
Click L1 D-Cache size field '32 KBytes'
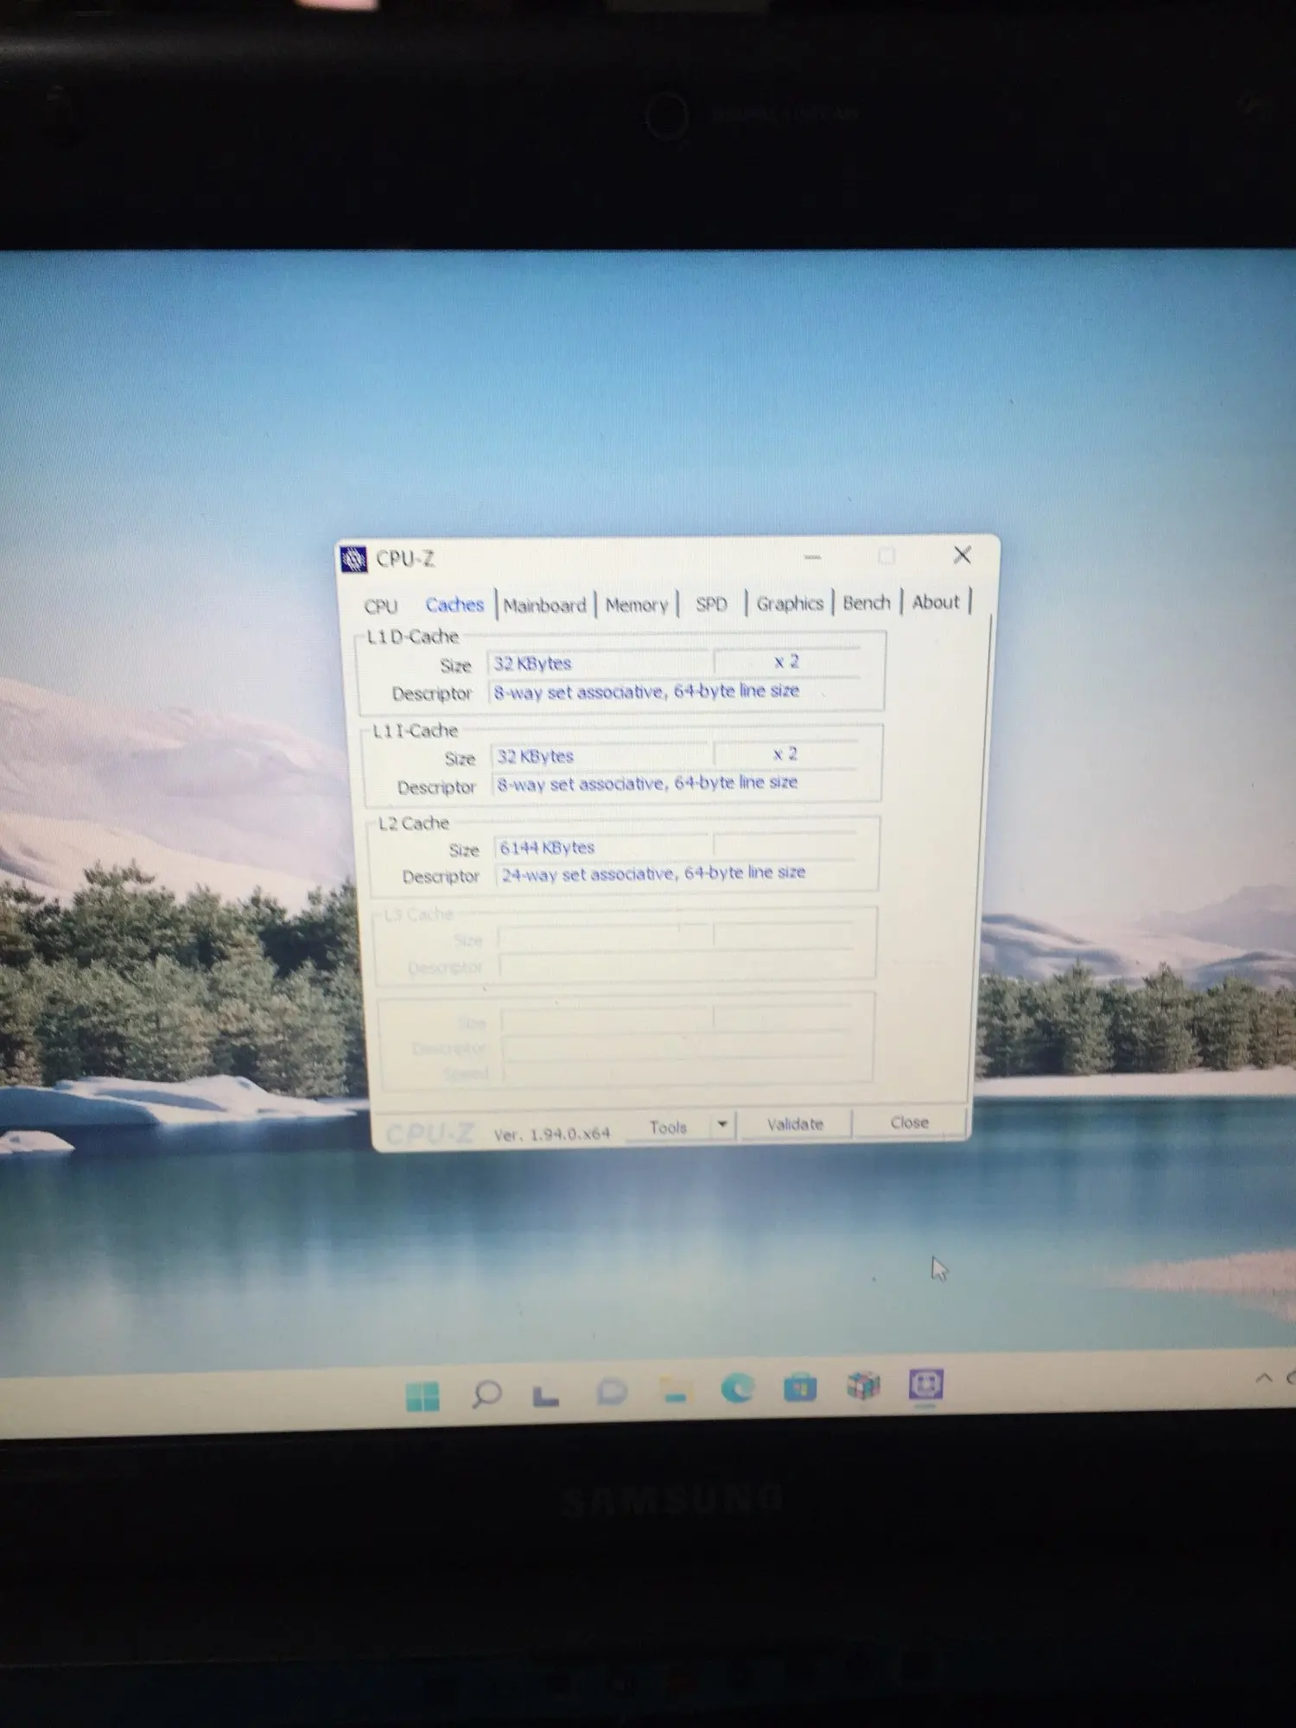(x=600, y=663)
